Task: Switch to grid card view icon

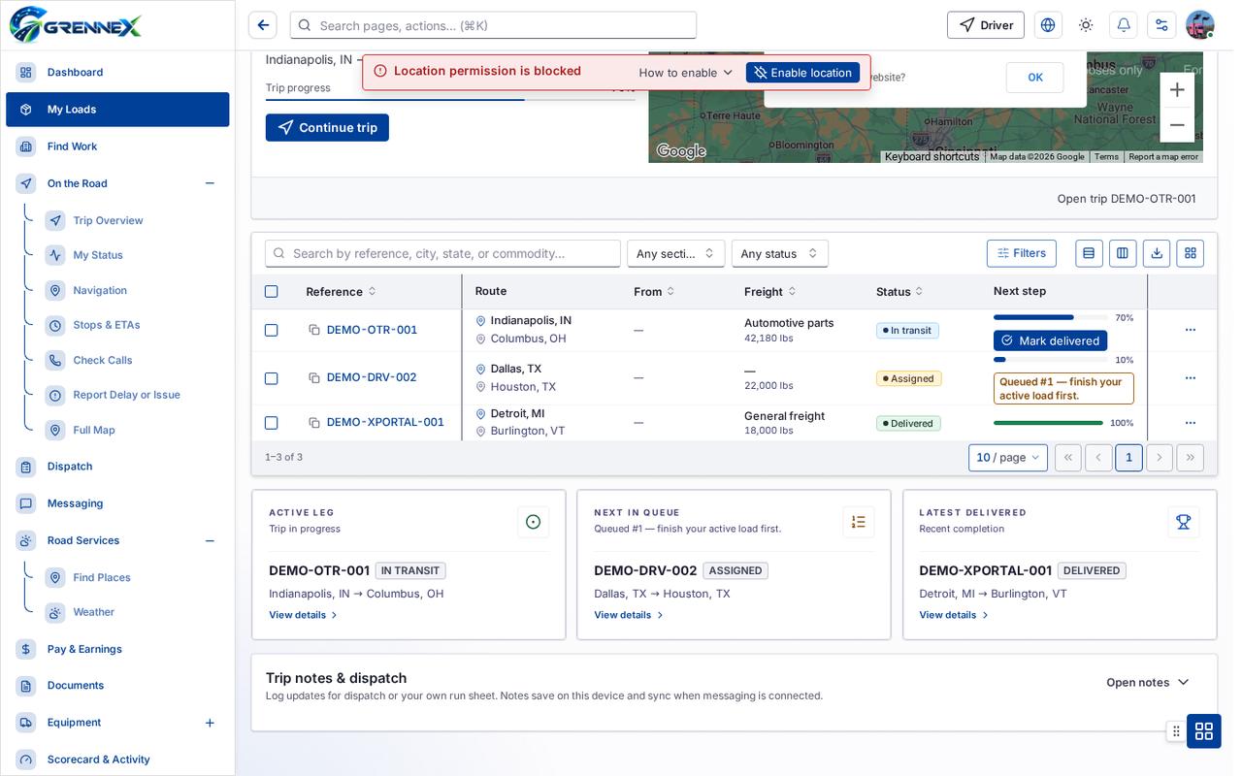Action: click(x=1191, y=253)
